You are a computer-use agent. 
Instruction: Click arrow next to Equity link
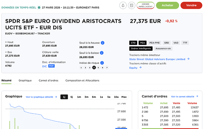click(141, 68)
